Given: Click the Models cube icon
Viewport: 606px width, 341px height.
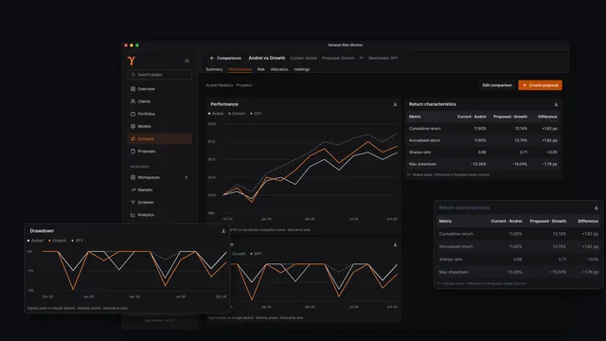Looking at the screenshot, I should 133,126.
